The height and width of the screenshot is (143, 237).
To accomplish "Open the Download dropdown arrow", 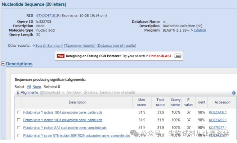I will (x=63, y=93).
